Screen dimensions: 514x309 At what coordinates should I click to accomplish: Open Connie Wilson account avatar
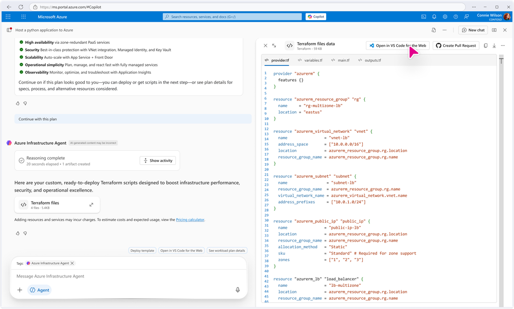tap(507, 16)
